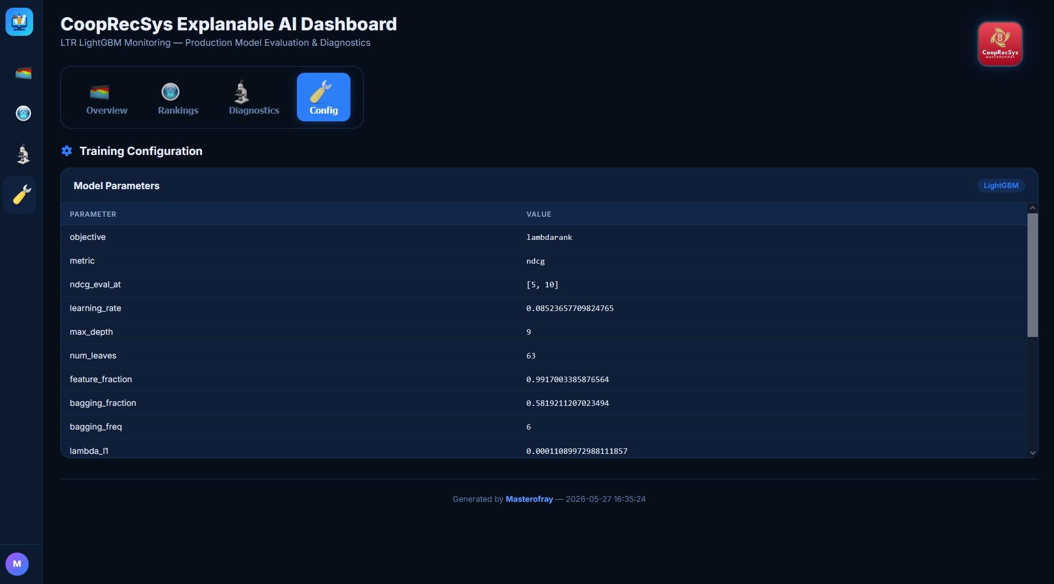Select the value 0.9917003385876564
Viewport: 1054px width, 584px height.
click(x=568, y=379)
